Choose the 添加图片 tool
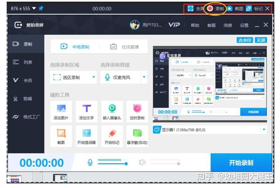Viewport: 280px width, 188px height. 61,112
